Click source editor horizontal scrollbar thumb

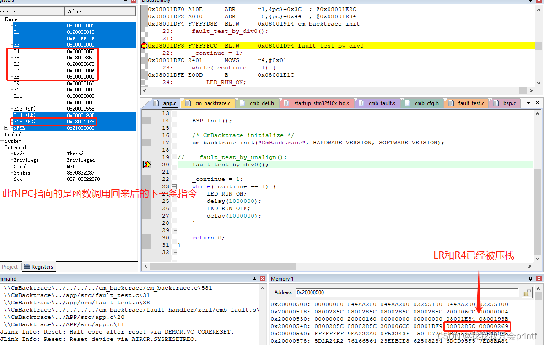[223, 266]
